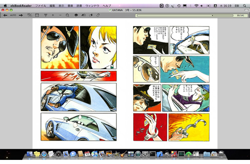Open Terminal from the Dock
The height and width of the screenshot is (164, 250).
click(x=152, y=154)
